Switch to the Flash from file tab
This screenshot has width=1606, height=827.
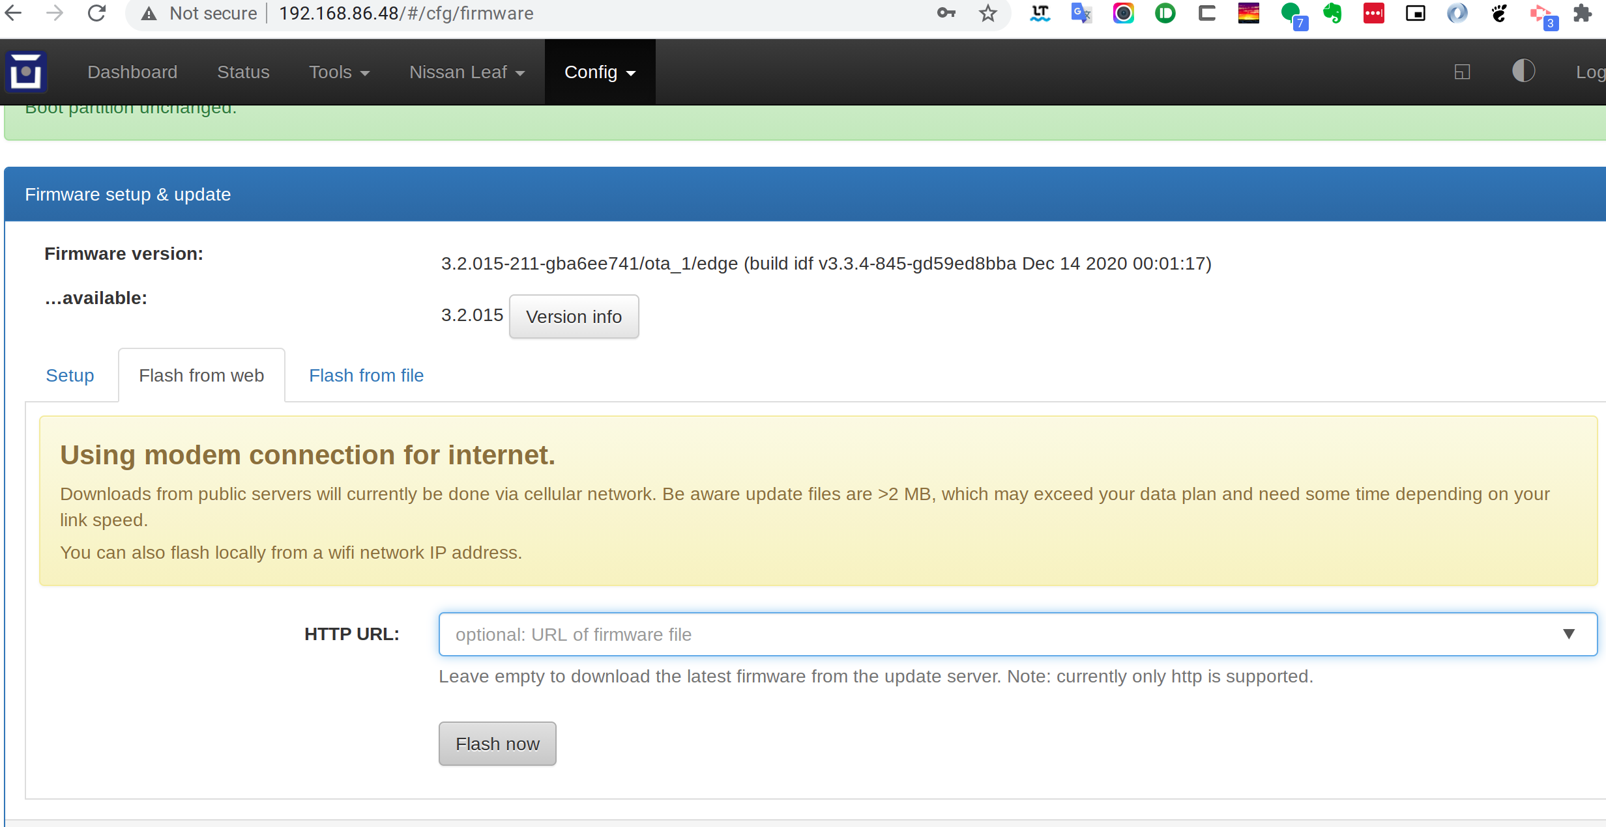point(366,375)
